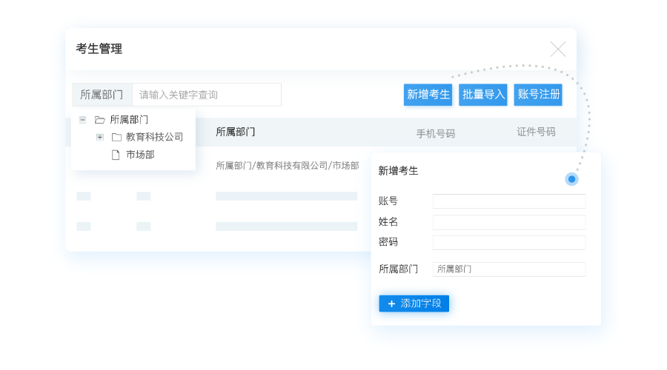Click the blue dot marker on the 新增考生 panel

(x=571, y=179)
